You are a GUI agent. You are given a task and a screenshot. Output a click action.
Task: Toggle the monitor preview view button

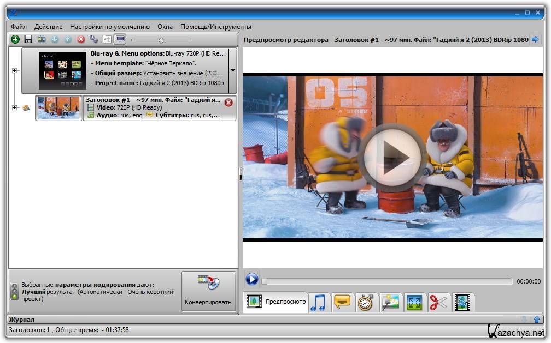tap(120, 39)
